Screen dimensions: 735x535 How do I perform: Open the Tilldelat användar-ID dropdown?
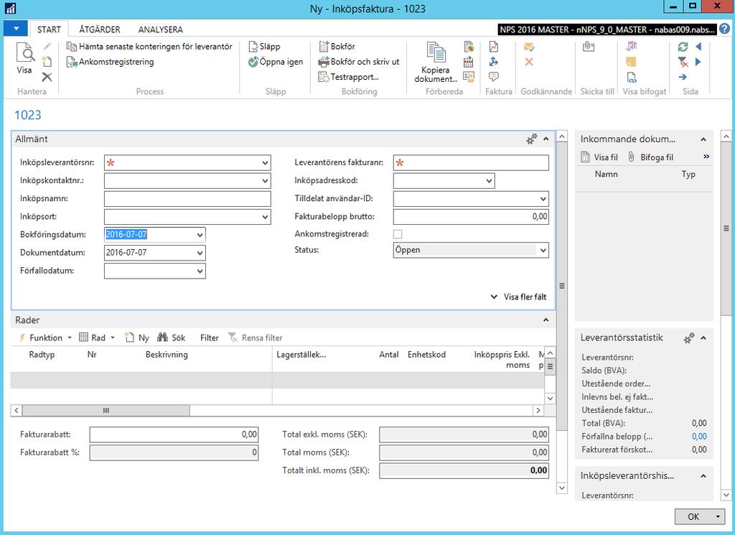pyautogui.click(x=543, y=199)
